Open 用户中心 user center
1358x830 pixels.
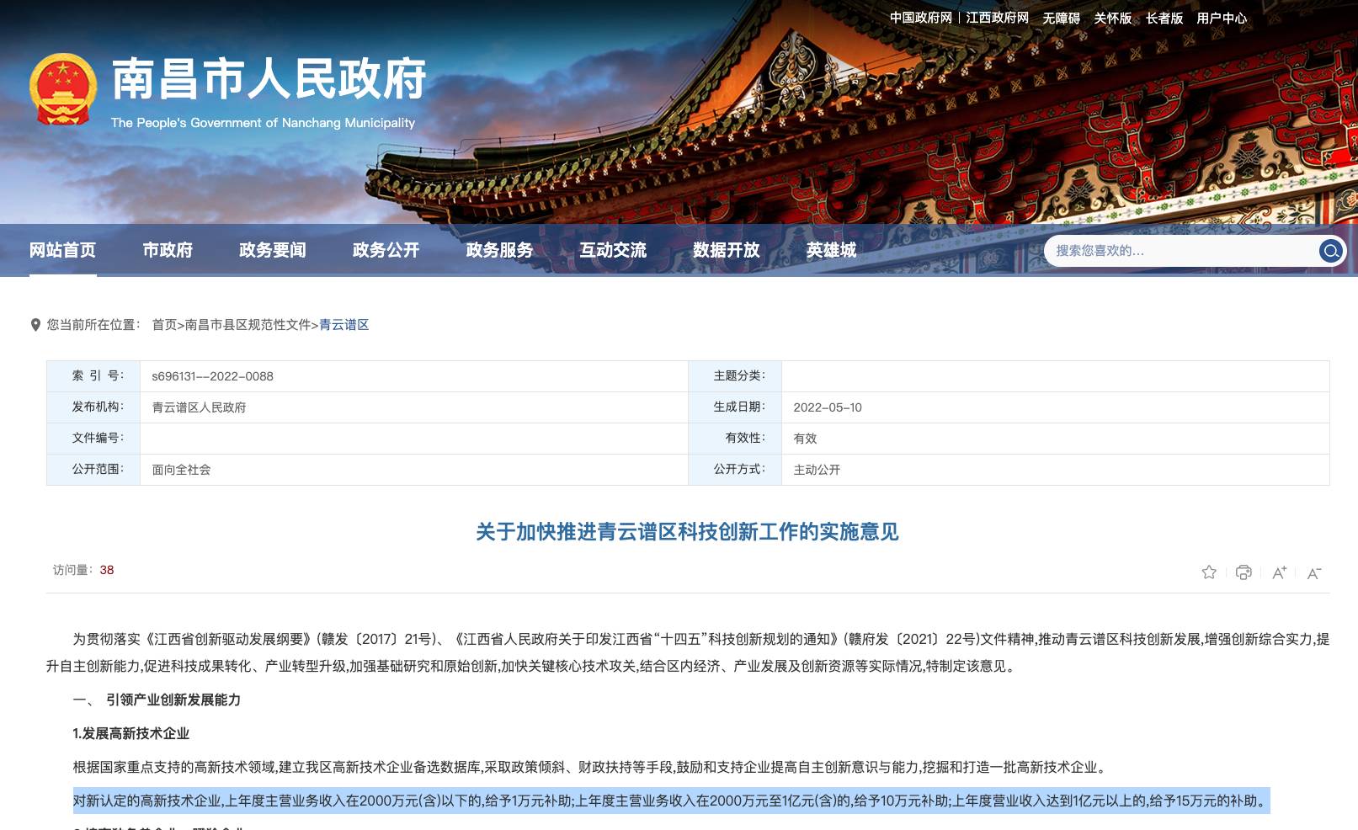pos(1222,18)
